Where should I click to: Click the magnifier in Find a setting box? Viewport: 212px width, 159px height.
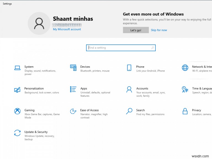pyautogui.click(x=152, y=48)
